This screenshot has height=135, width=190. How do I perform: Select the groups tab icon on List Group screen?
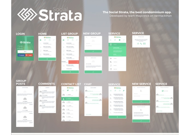(x=63, y=40)
